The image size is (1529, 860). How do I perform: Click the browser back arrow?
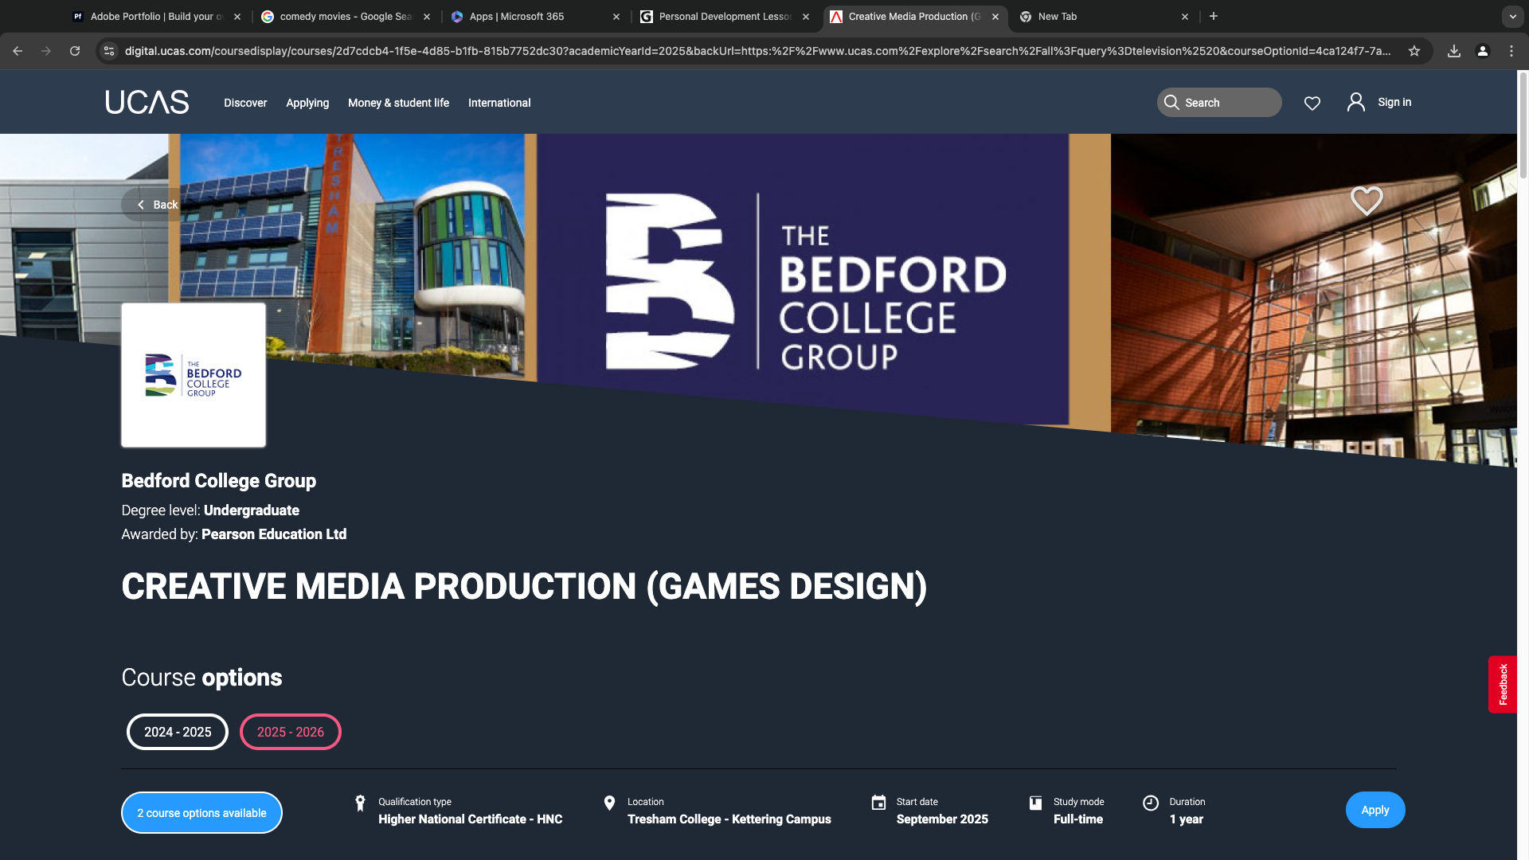(18, 51)
